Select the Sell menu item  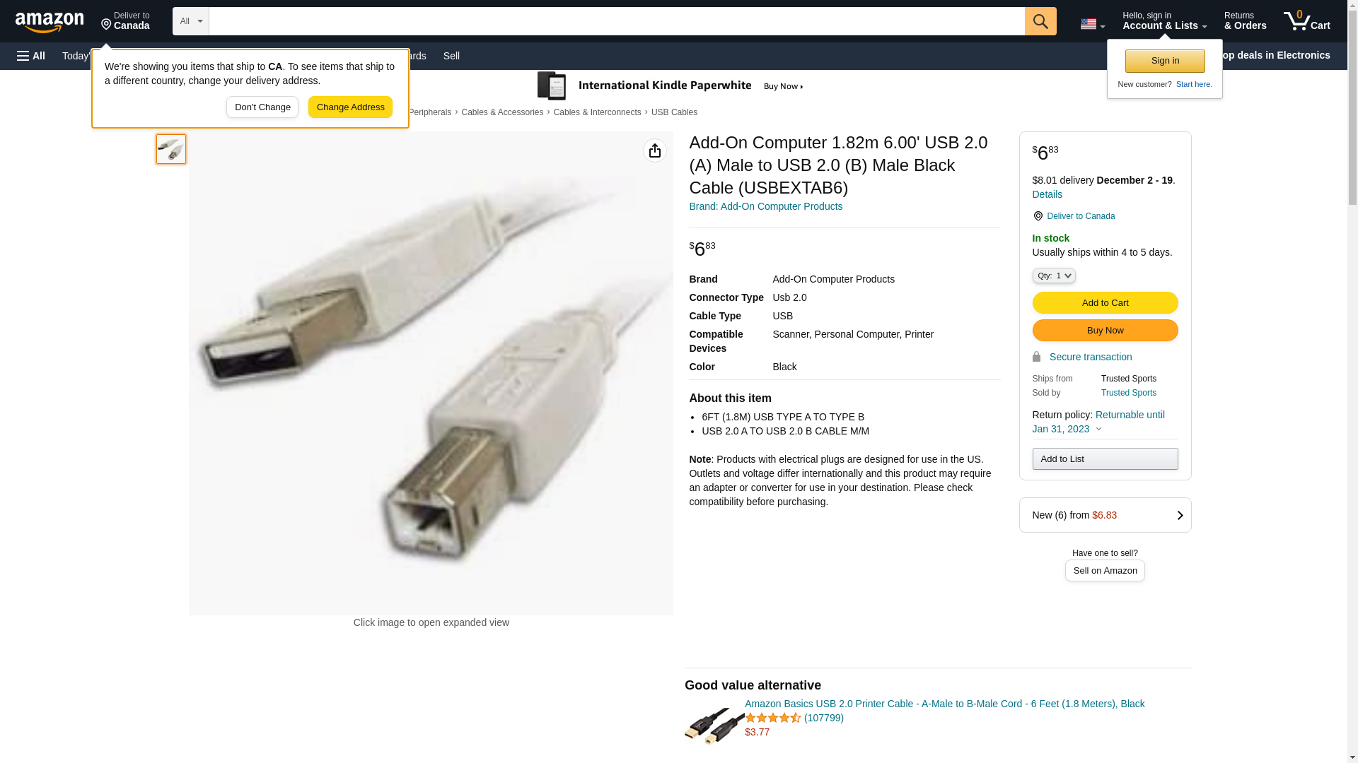click(451, 56)
